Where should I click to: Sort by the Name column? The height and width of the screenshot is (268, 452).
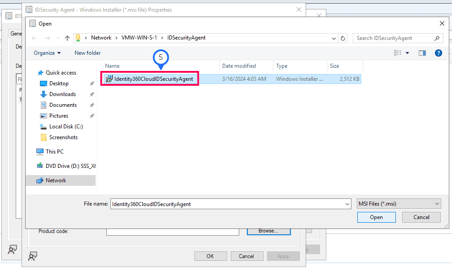click(x=112, y=66)
